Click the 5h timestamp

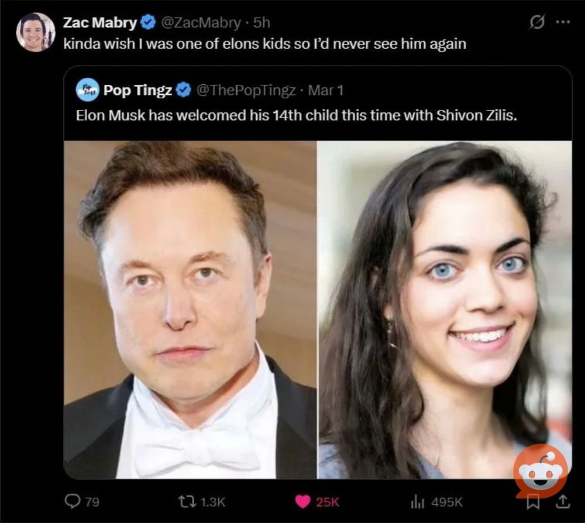coord(261,23)
